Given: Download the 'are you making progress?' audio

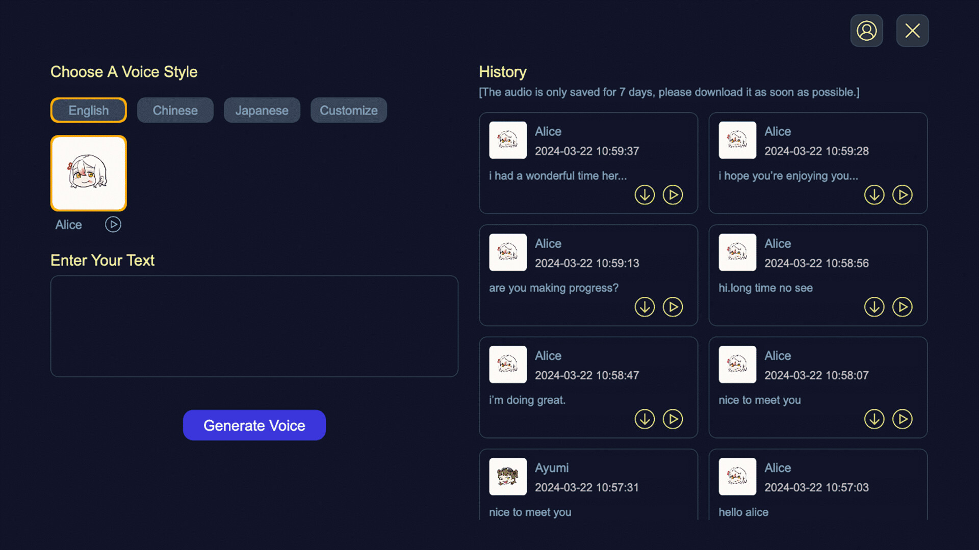Looking at the screenshot, I should tap(645, 307).
